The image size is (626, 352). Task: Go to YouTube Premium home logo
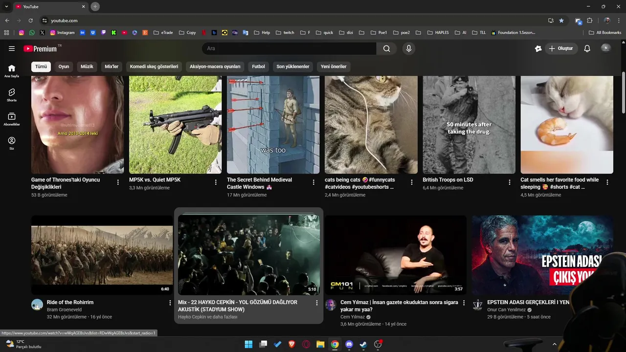[x=40, y=48]
